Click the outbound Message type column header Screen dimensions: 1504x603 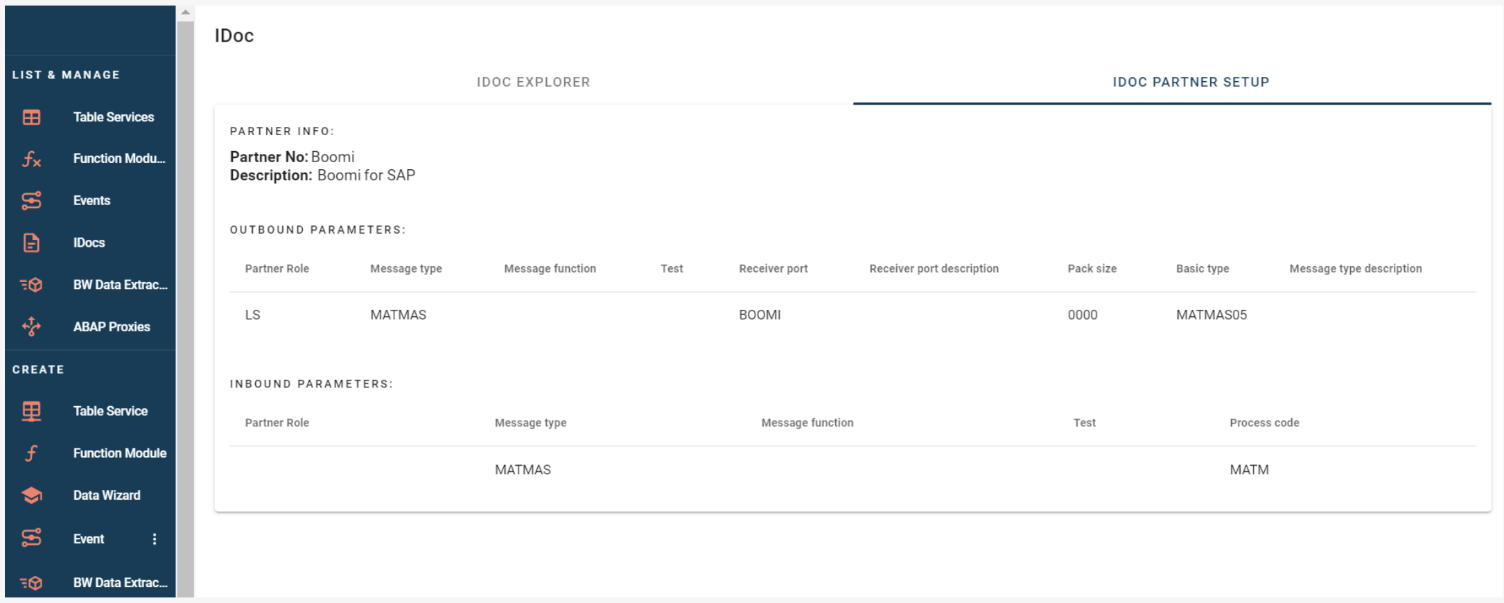(405, 269)
